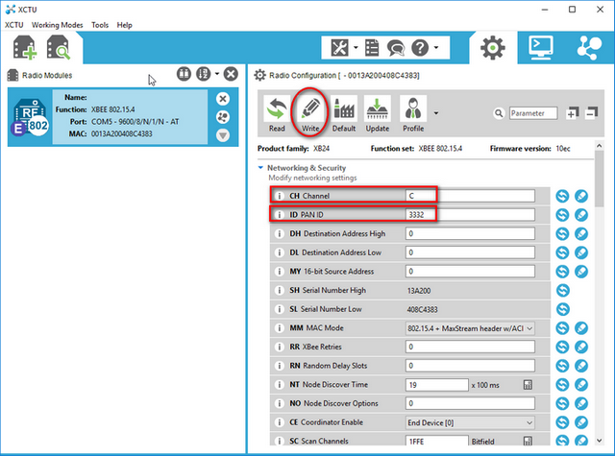Screen dimensions: 615x456
Task: Click the module list view mode icon
Action: coord(184,74)
